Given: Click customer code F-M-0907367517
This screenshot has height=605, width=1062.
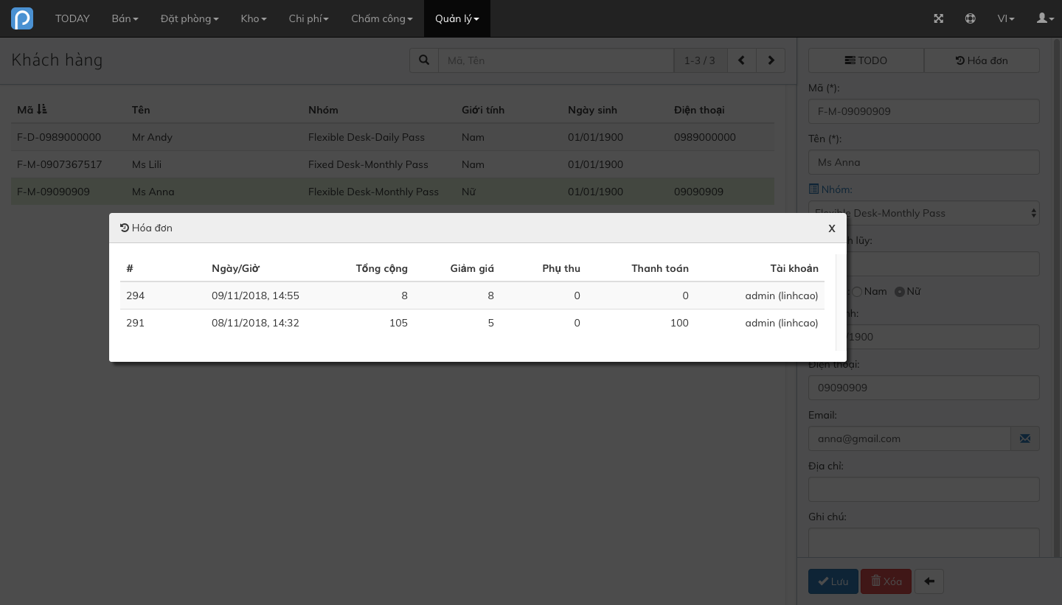Looking at the screenshot, I should coord(60,164).
